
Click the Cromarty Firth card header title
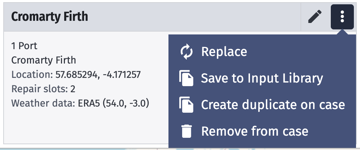click(x=49, y=17)
